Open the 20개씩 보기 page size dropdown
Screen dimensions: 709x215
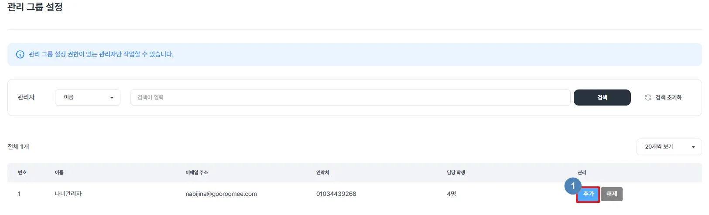[x=669, y=147]
